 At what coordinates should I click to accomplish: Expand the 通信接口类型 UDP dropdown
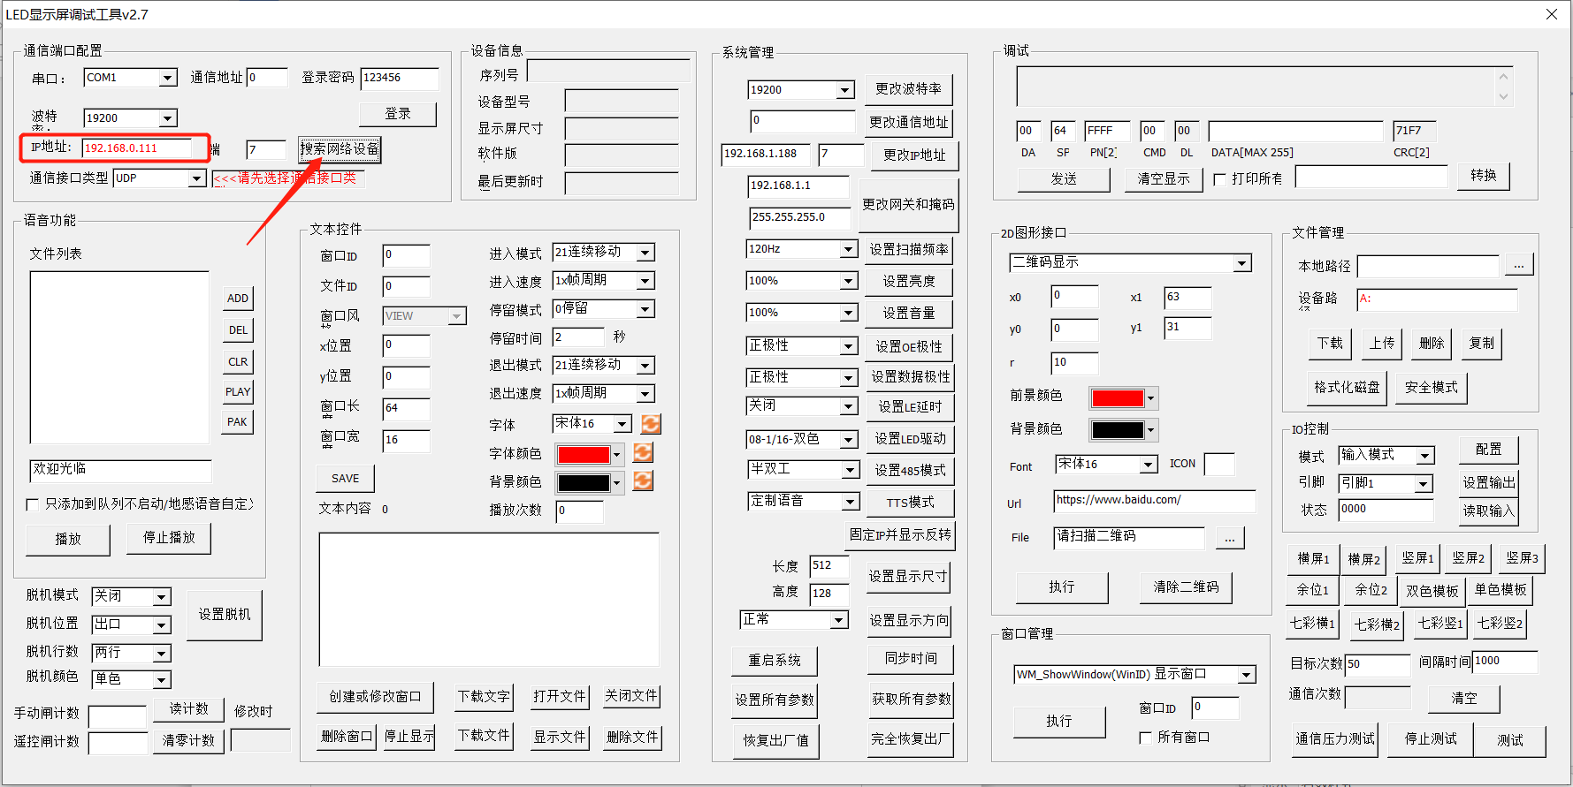pyautogui.click(x=197, y=178)
